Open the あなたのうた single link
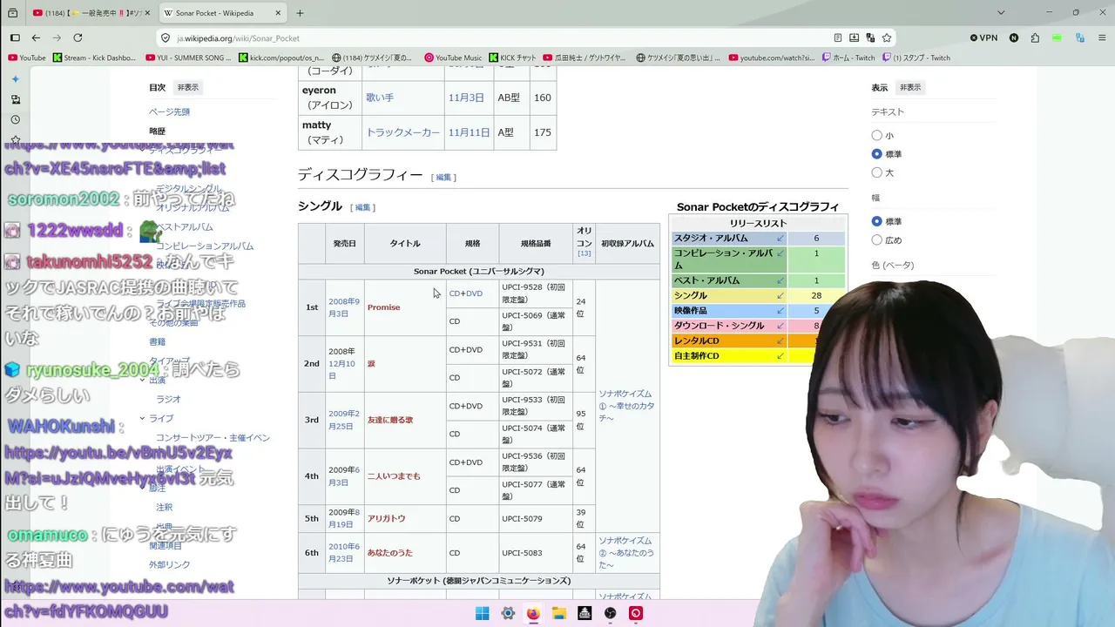The width and height of the screenshot is (1115, 627). click(x=390, y=553)
